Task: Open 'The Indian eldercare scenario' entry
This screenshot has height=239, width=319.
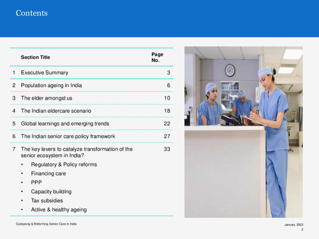Action: click(x=56, y=111)
